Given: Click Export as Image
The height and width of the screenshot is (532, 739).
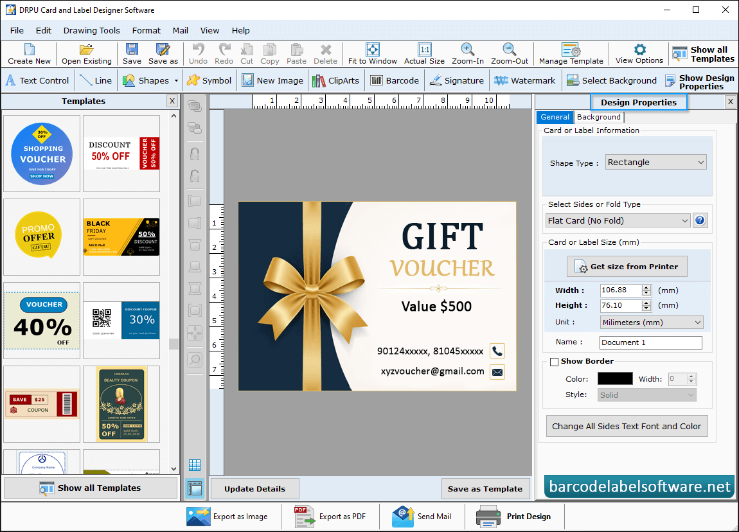Looking at the screenshot, I should pos(227,517).
